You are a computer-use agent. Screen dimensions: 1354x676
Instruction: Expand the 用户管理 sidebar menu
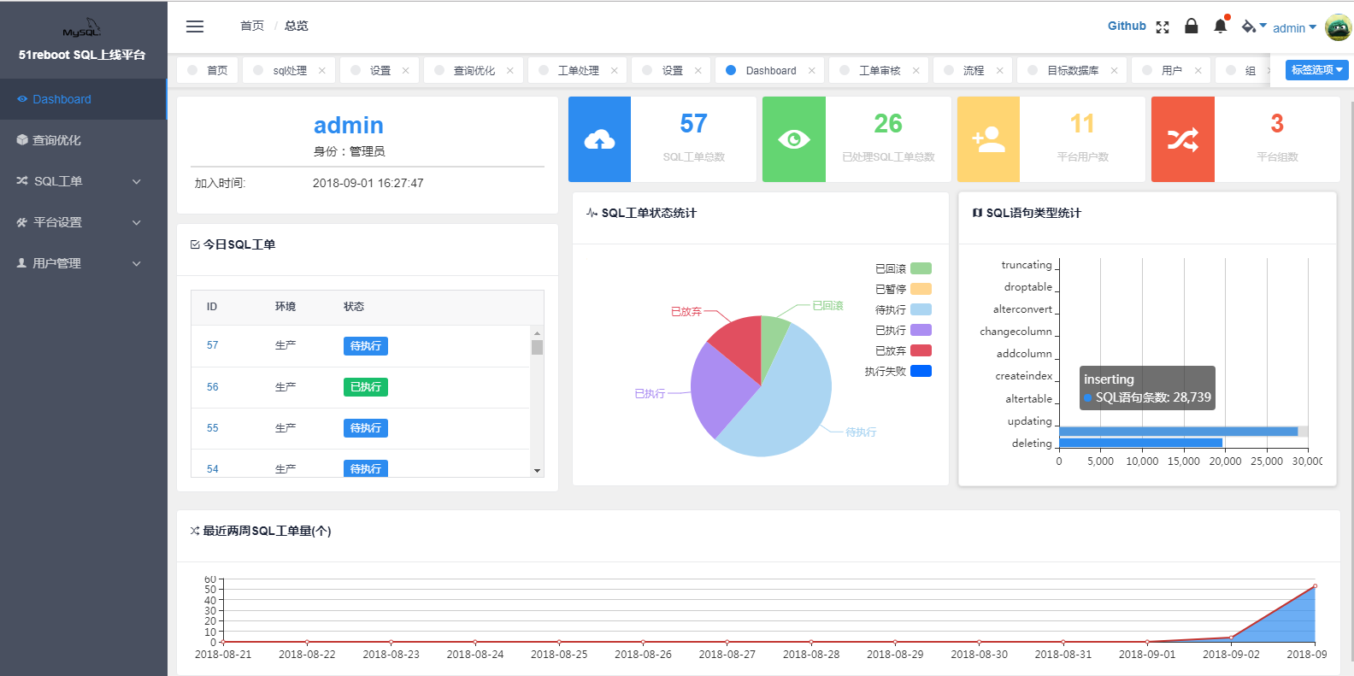tap(83, 263)
